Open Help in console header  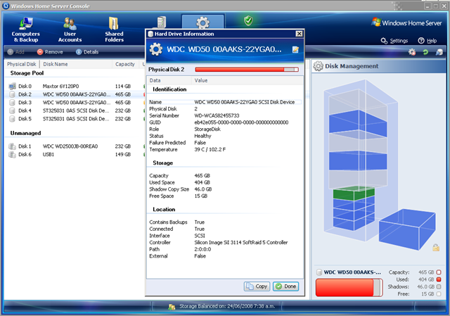point(427,41)
